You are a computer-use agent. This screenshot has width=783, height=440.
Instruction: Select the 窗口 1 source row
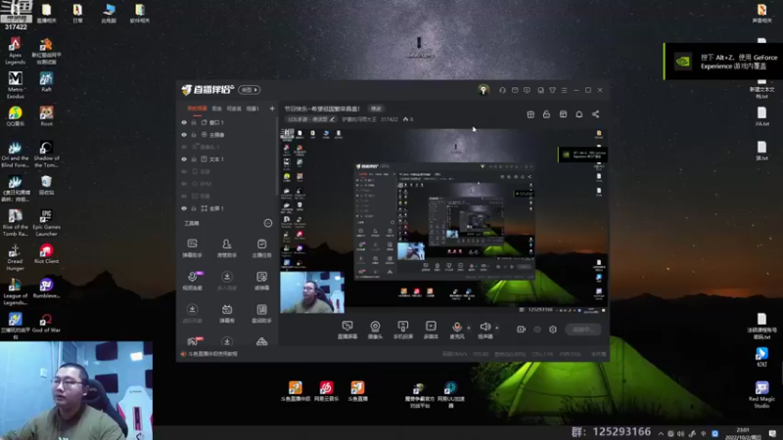tap(227, 122)
